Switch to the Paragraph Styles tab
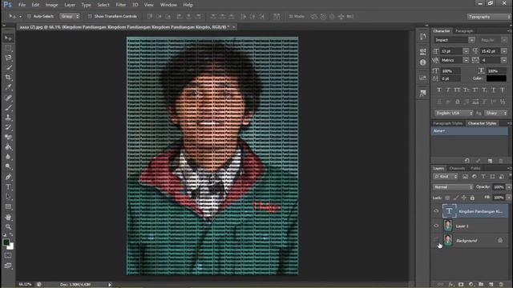 click(447, 123)
